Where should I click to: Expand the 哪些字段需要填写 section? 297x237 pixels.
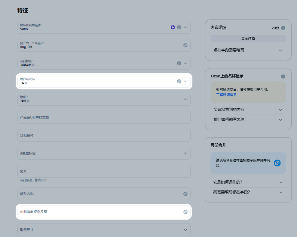click(x=280, y=50)
